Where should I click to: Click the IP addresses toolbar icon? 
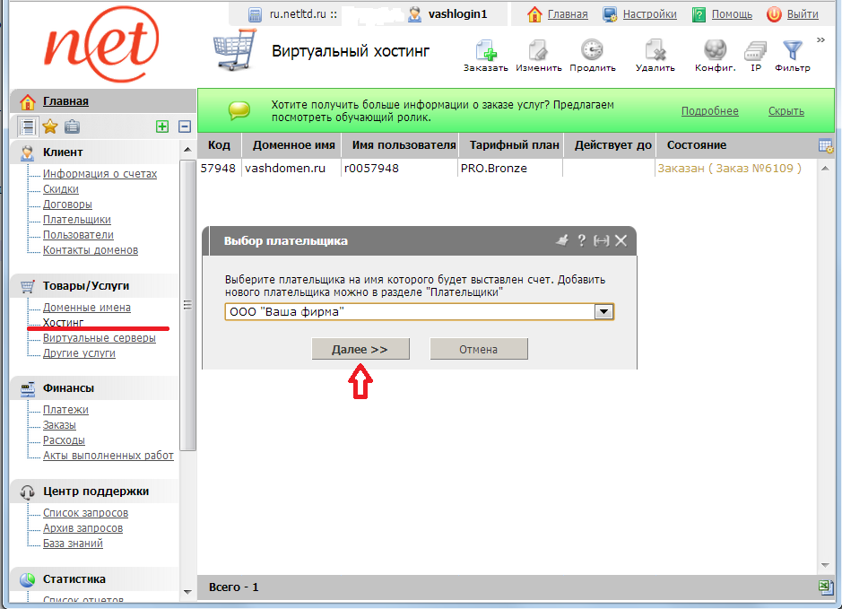(x=755, y=52)
